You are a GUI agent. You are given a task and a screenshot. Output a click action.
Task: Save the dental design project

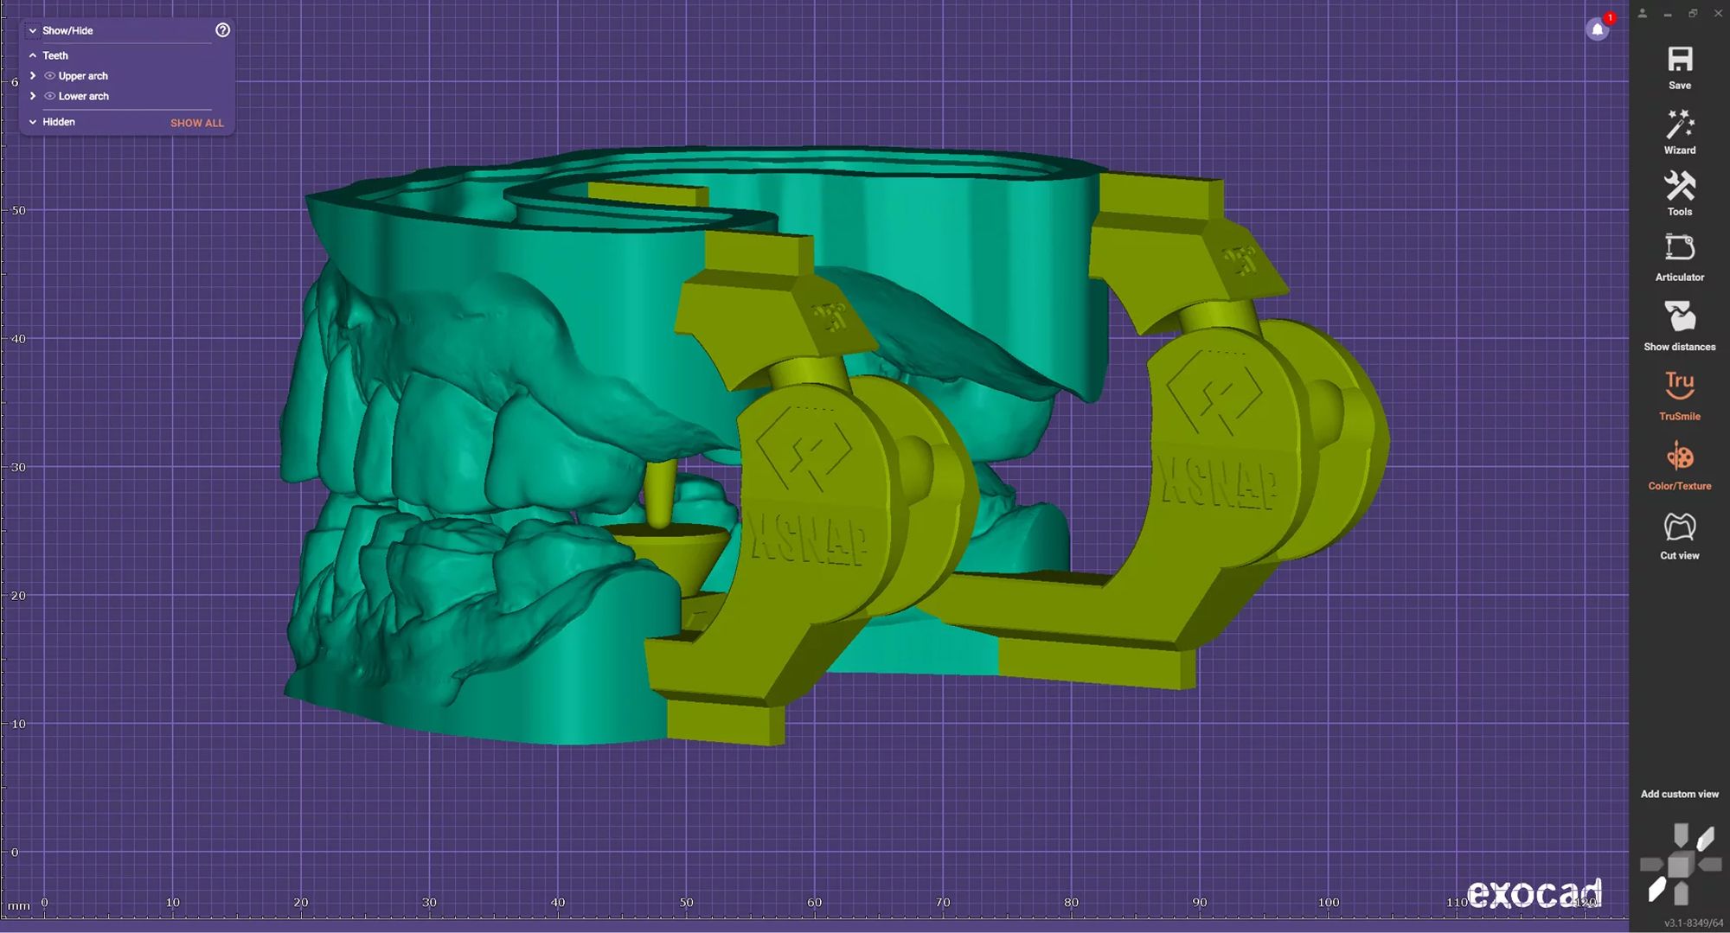click(1680, 67)
